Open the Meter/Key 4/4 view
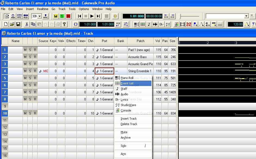Image resolution: width=256 pixels, height=159 pixels. tap(208, 24)
